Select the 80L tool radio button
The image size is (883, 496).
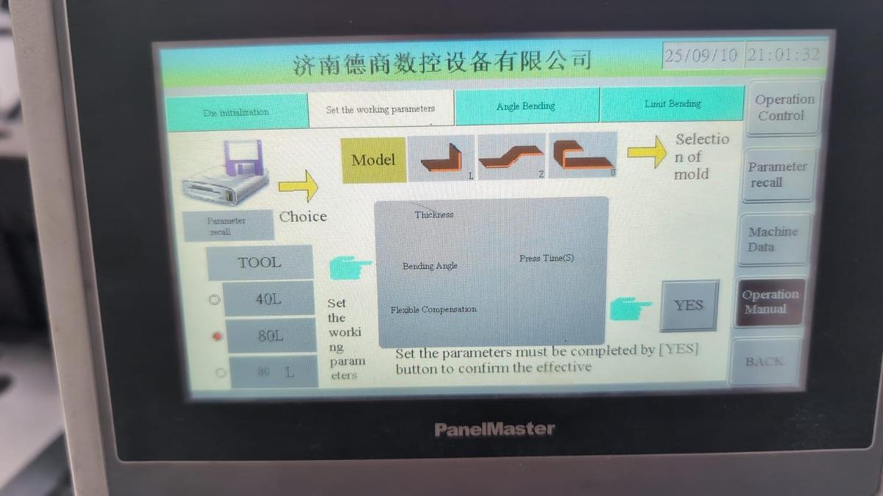coord(216,336)
